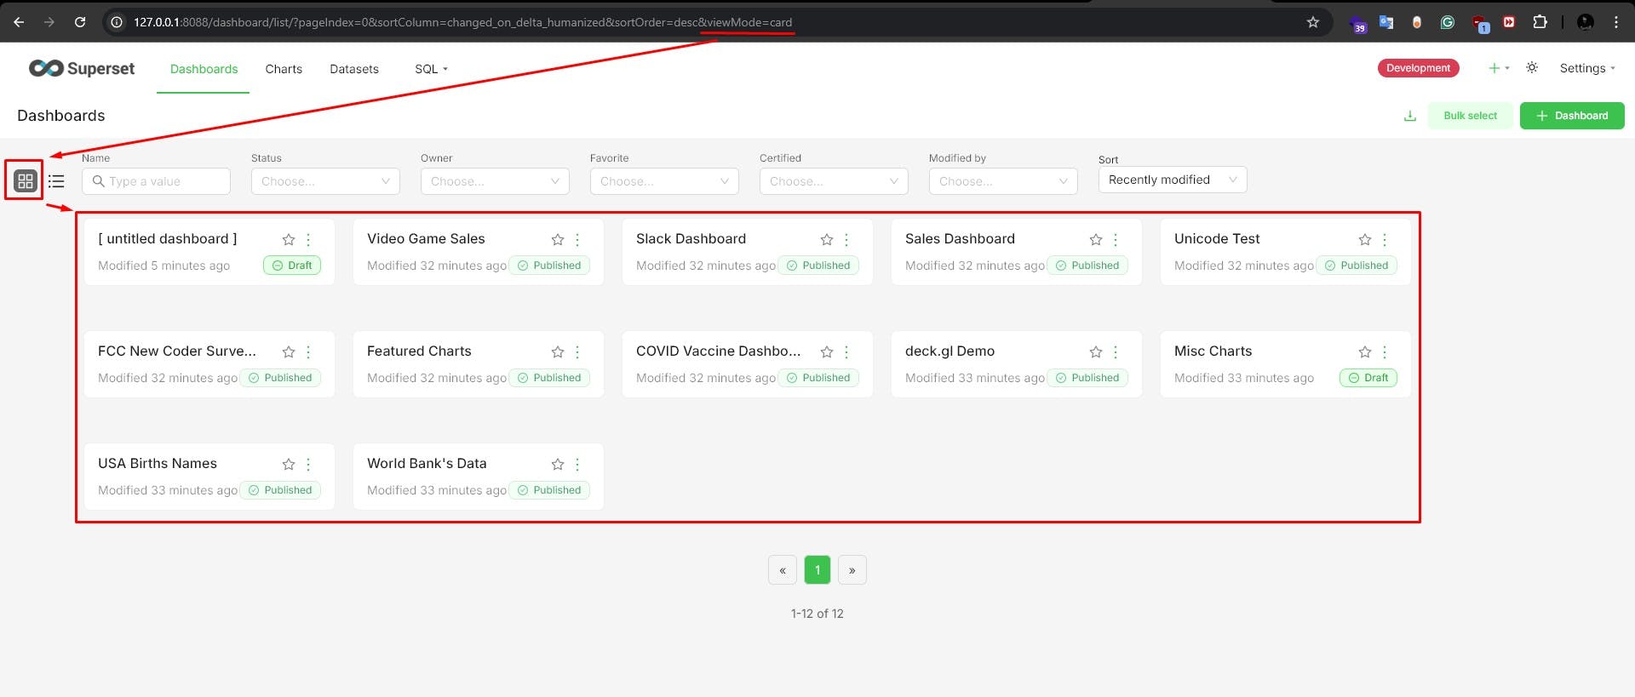Click the import dashboards download icon

[x=1410, y=116]
